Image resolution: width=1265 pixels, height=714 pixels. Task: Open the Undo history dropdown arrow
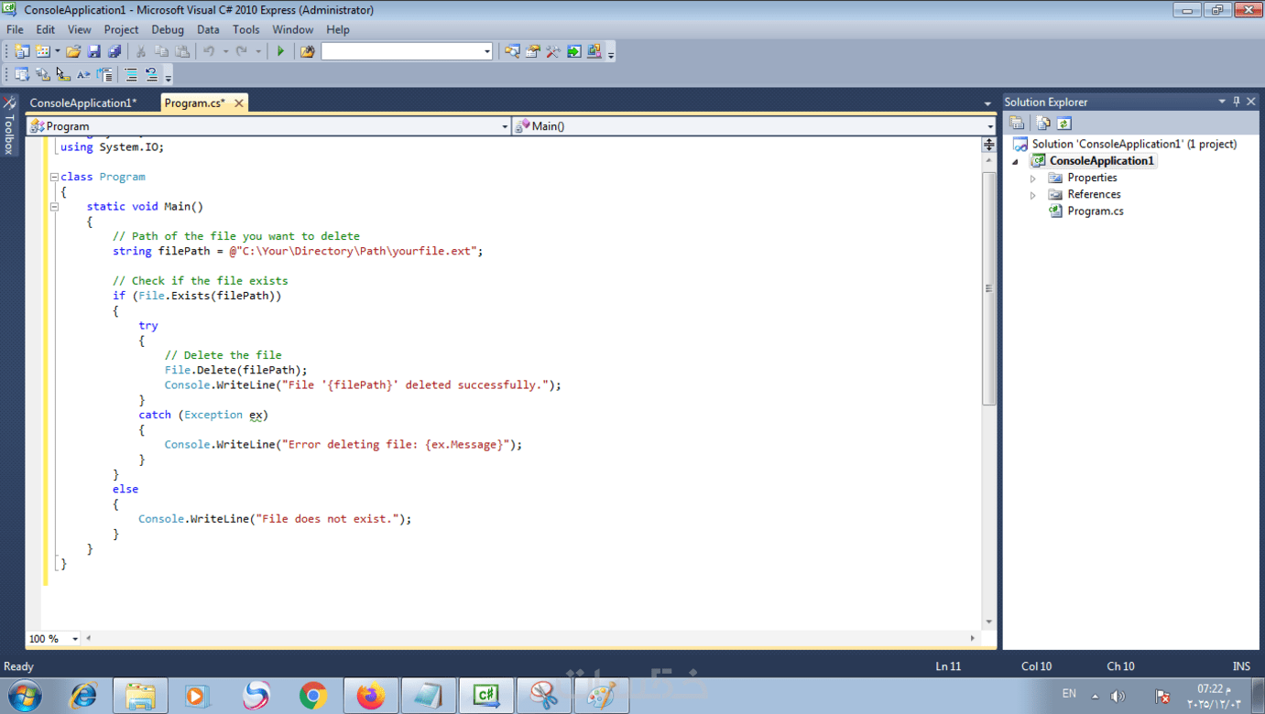point(225,51)
